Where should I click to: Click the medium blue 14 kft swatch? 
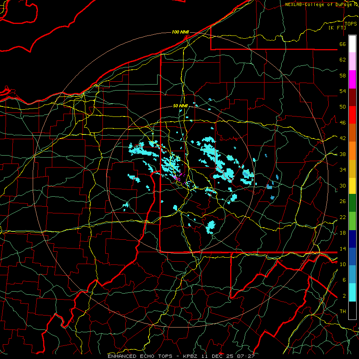[352, 256]
